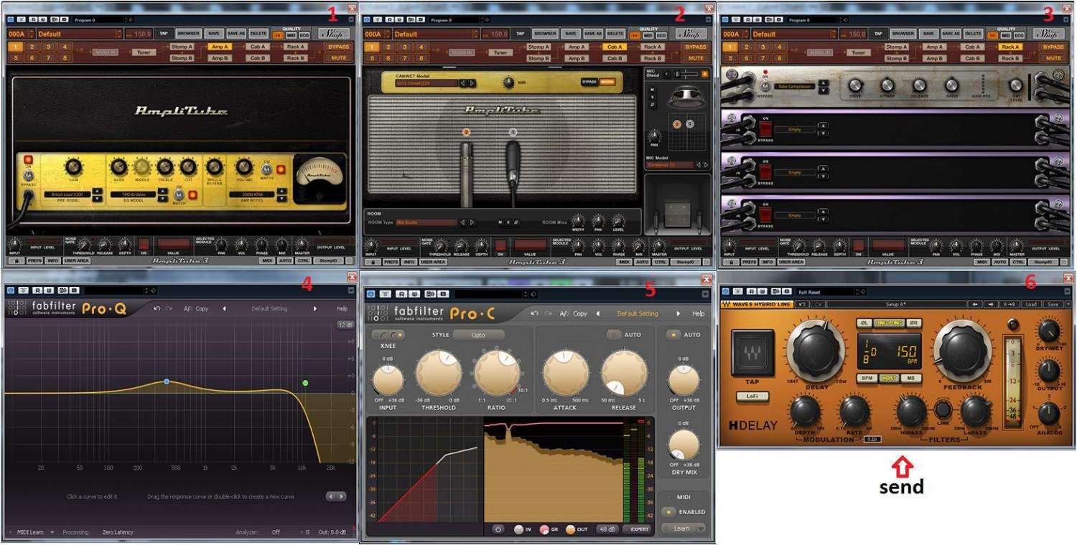Click the H-Delay LINK filters knob
The height and width of the screenshot is (545, 1077).
(943, 409)
